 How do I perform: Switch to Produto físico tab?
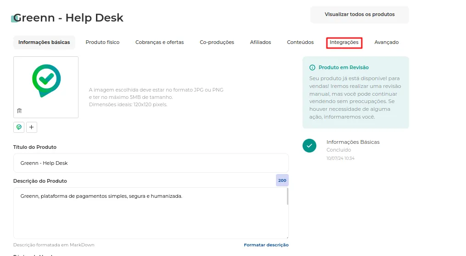(102, 43)
